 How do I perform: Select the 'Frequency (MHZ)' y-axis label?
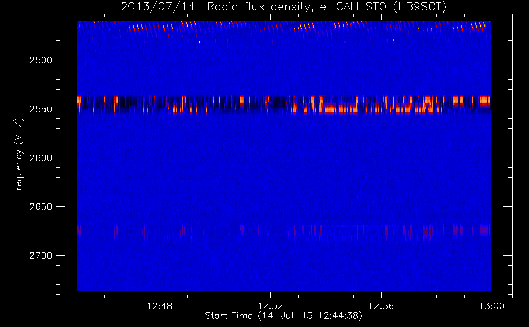[19, 157]
